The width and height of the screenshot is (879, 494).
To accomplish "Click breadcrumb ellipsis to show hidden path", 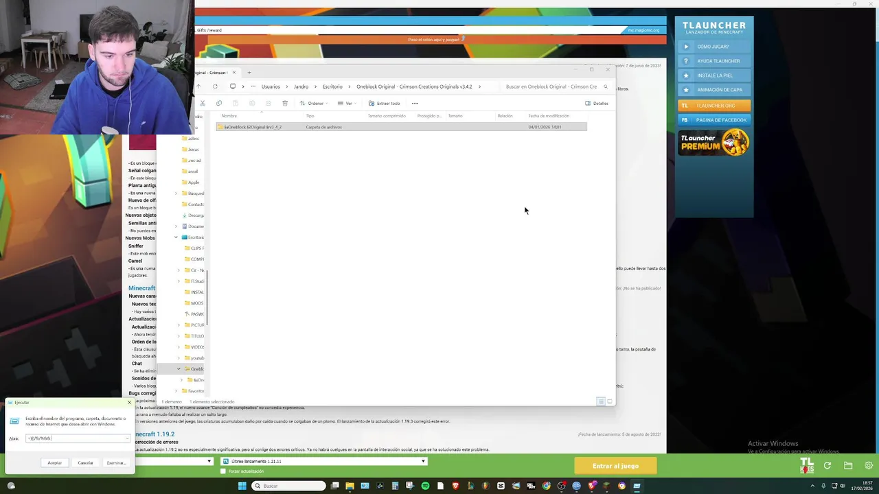I will click(253, 86).
